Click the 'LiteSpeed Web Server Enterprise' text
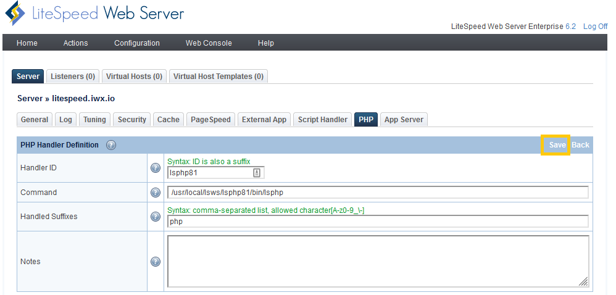 point(507,27)
